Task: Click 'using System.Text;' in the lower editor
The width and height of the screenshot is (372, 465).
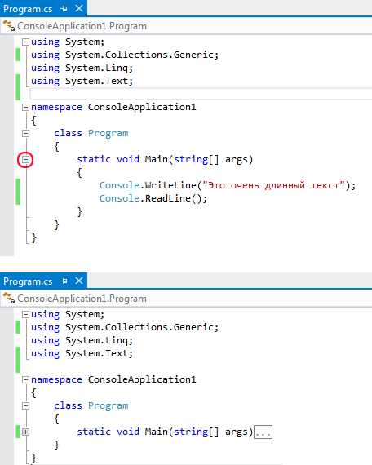Action: [82, 353]
